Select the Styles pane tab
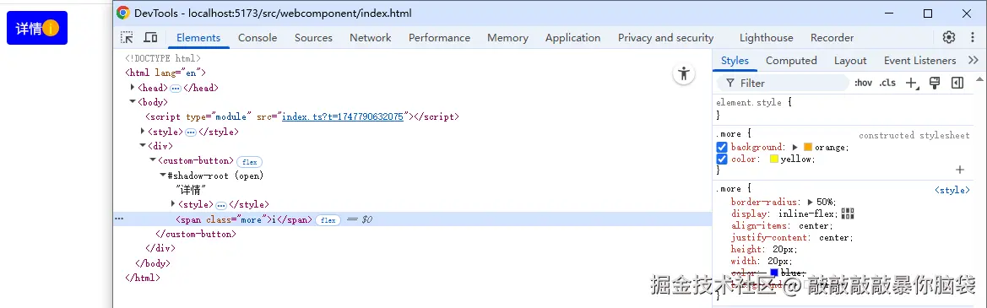Viewport: 987px width, 308px height. coord(735,61)
